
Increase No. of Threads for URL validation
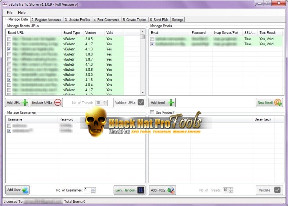[105, 101]
